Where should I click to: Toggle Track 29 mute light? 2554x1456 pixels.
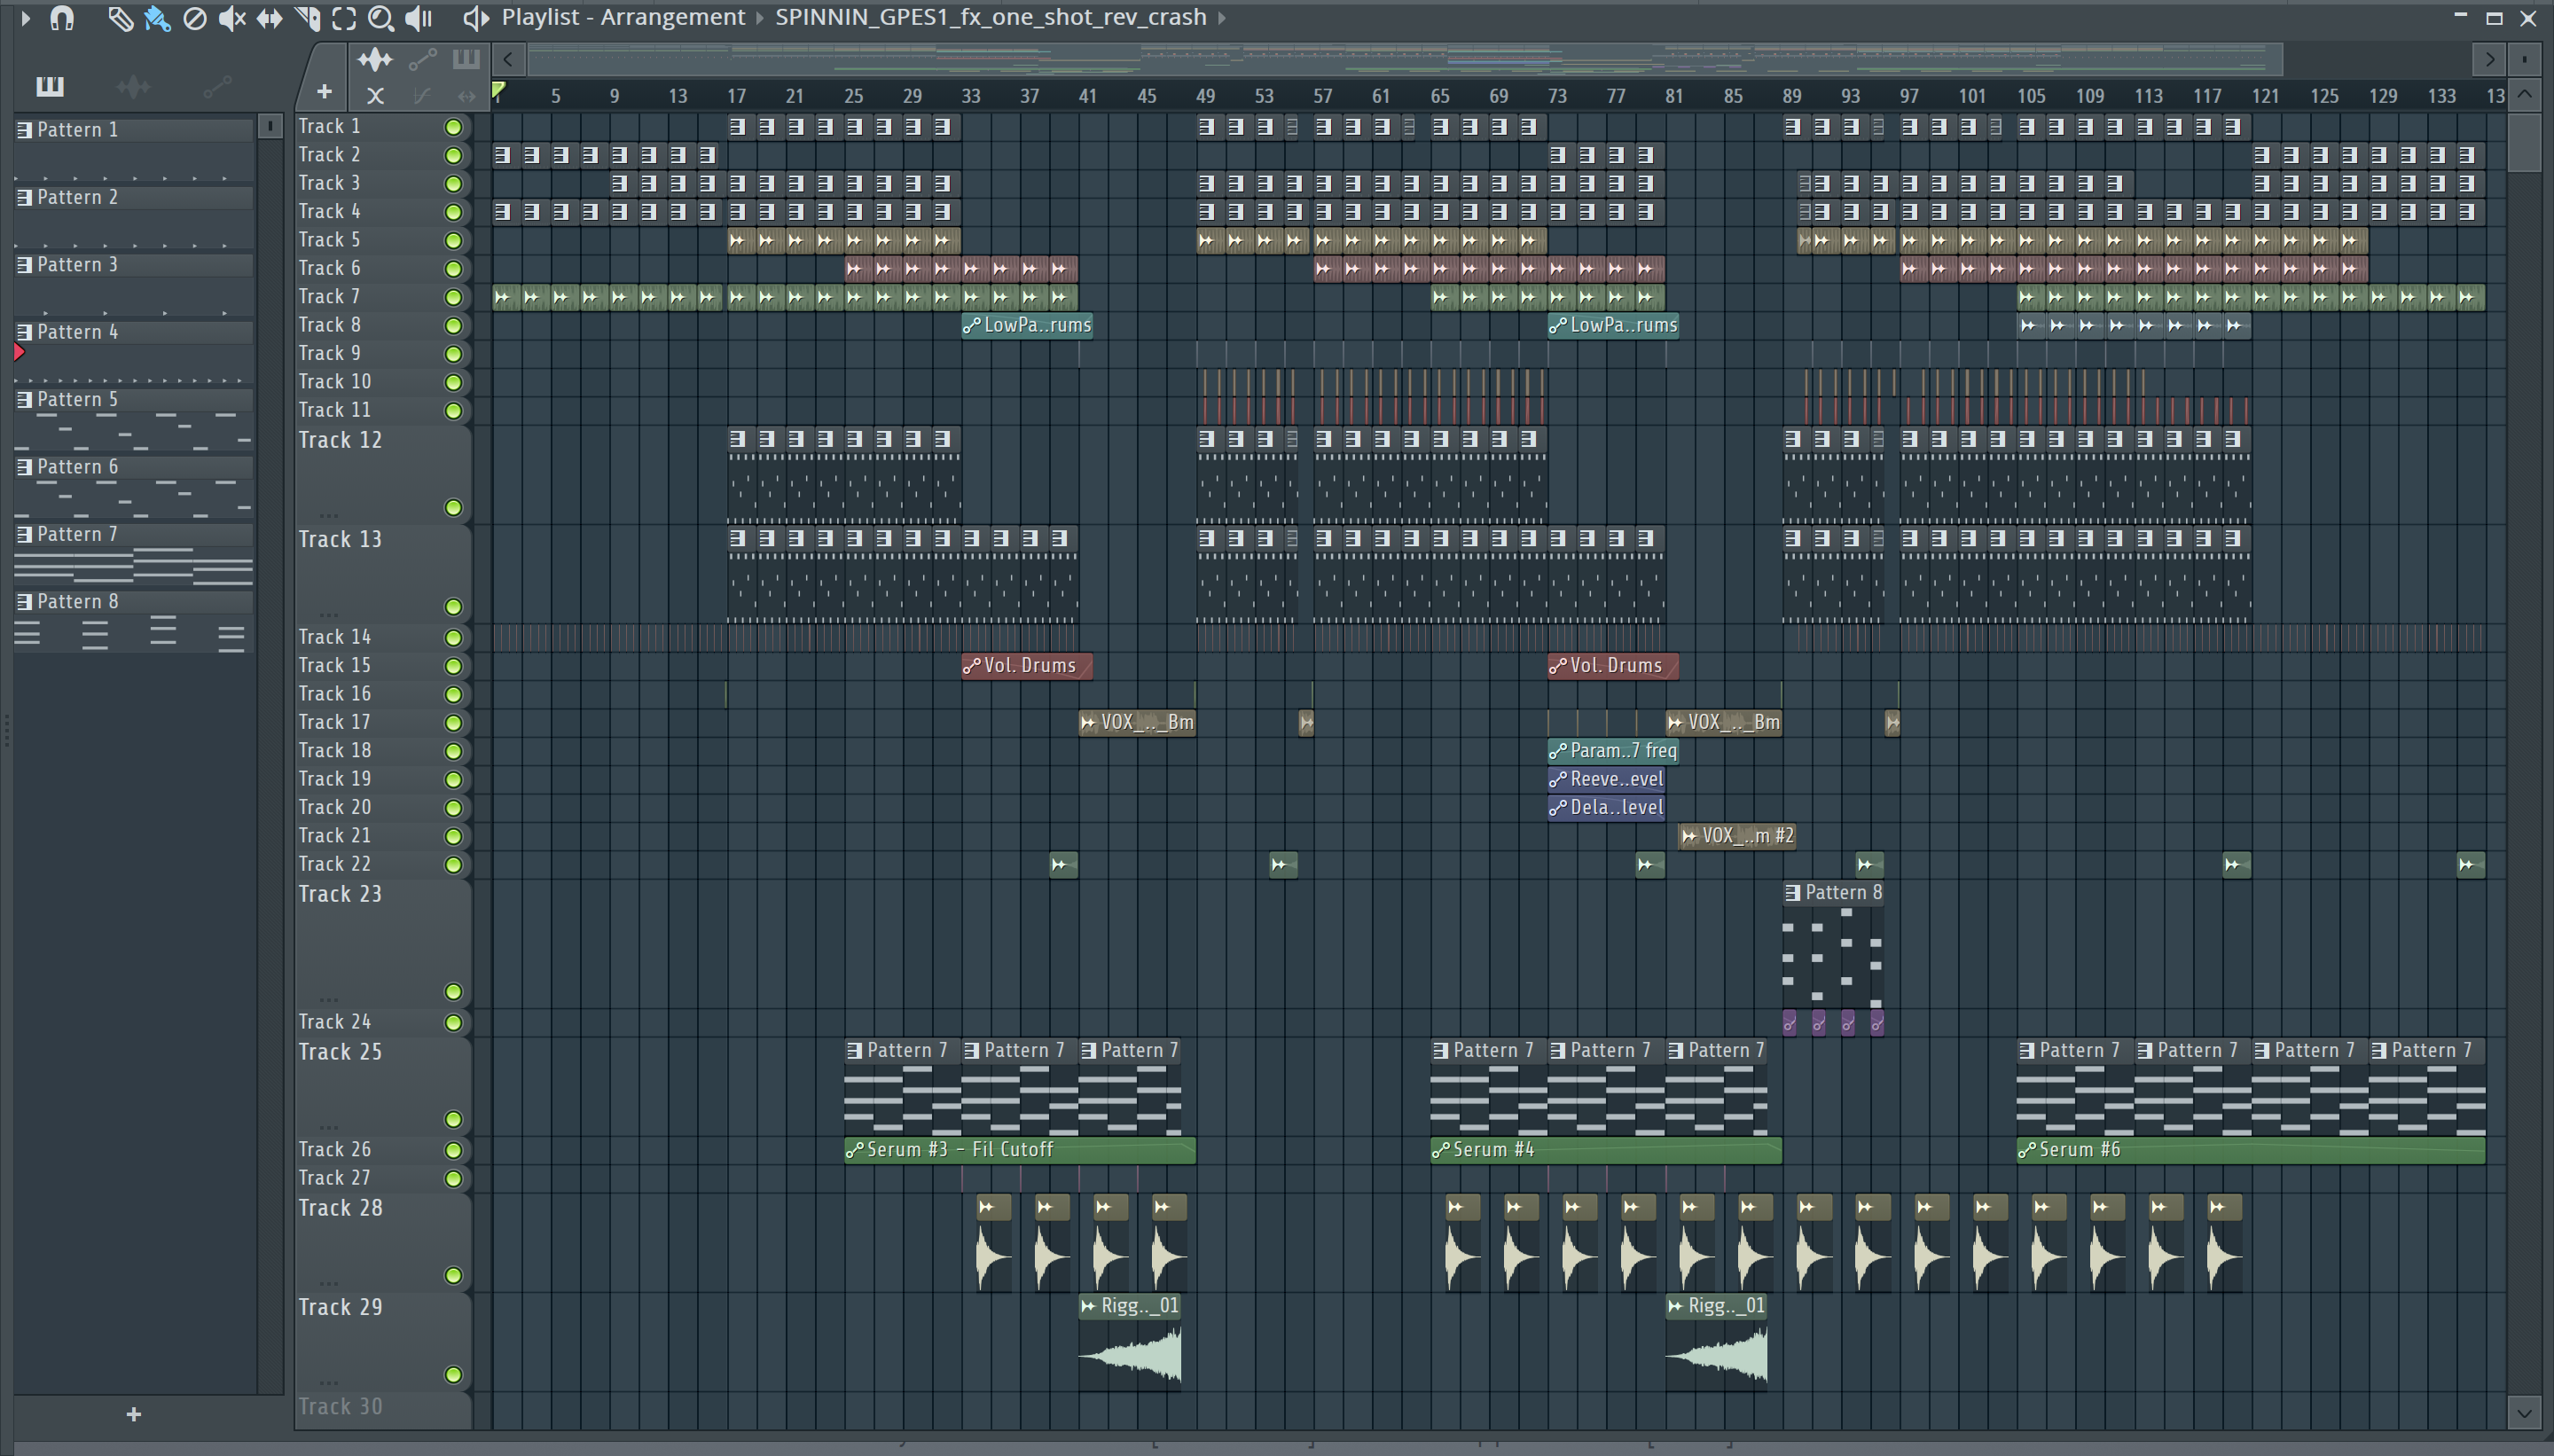(x=453, y=1375)
